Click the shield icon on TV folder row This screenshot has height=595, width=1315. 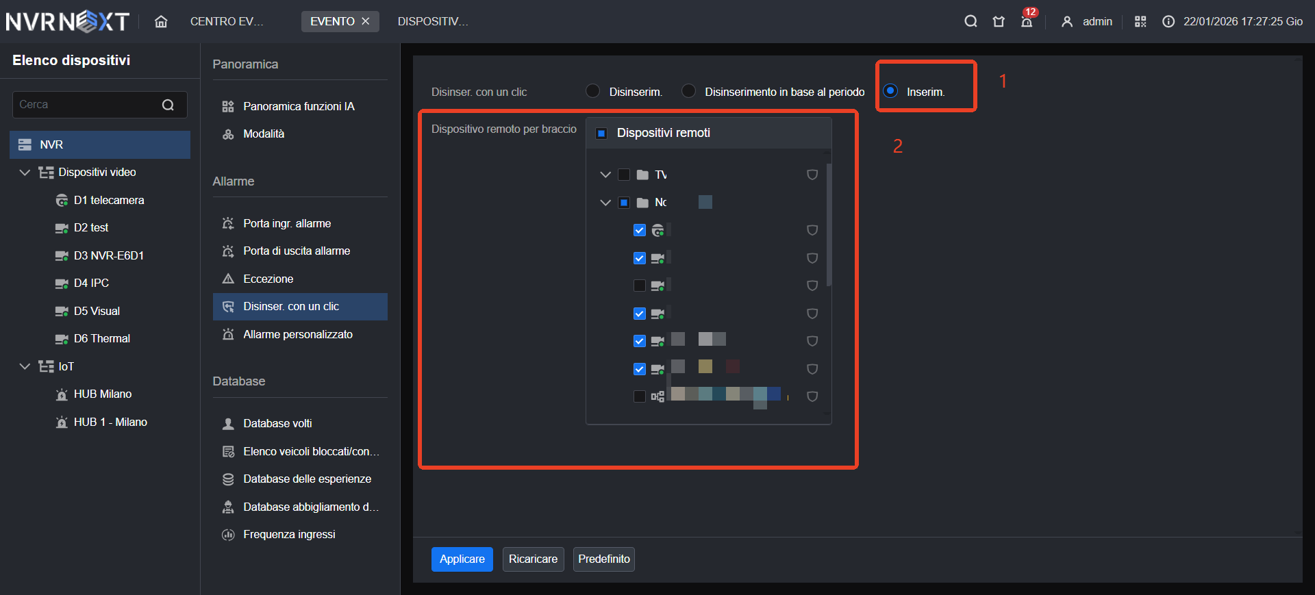pyautogui.click(x=812, y=175)
